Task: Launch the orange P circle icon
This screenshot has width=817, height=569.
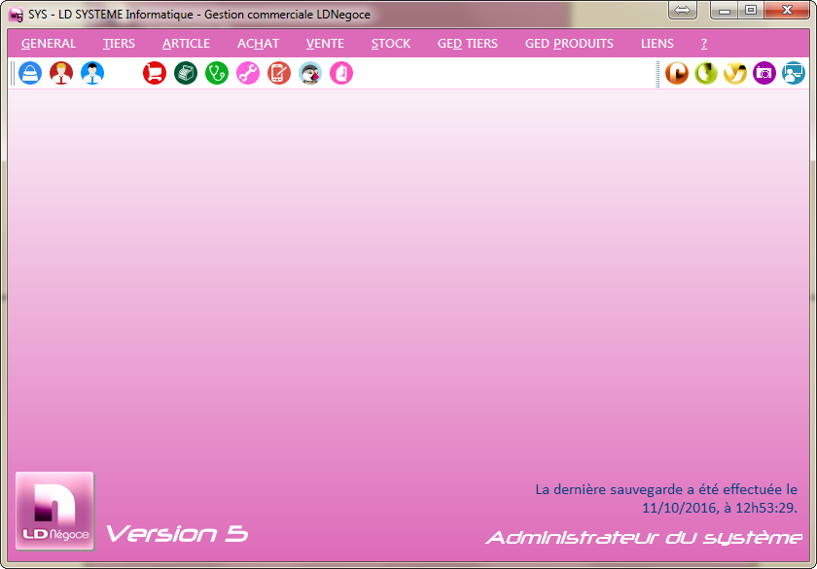Action: 677,73
